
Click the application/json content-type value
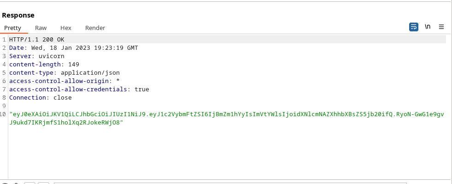90,73
